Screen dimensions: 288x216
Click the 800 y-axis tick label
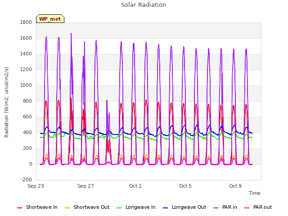pos(27,101)
